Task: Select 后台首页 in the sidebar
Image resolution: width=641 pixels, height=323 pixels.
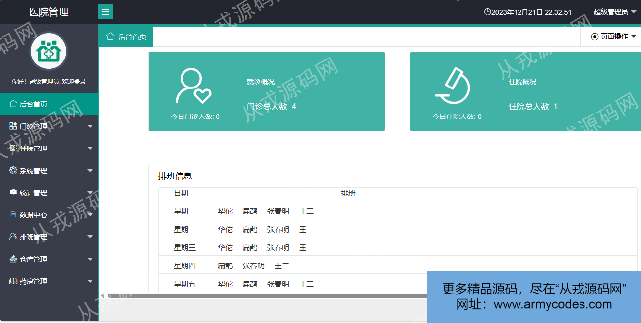Action: (x=33, y=104)
